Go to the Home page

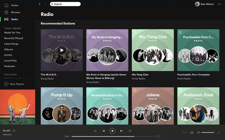point(14,5)
